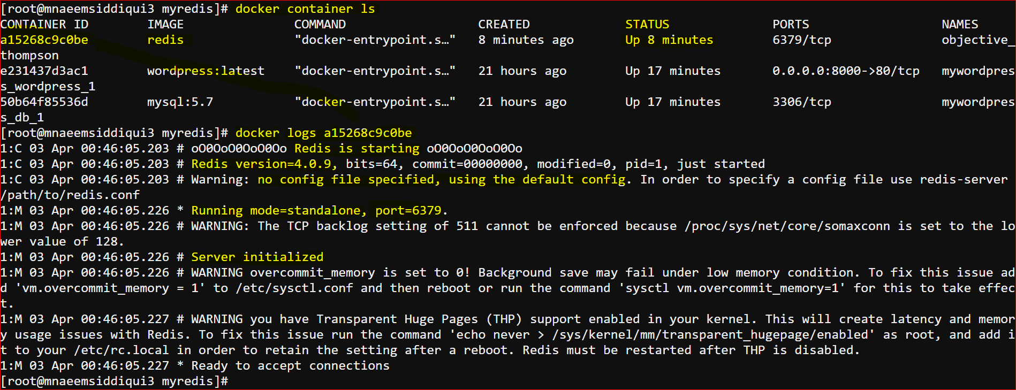
Task: Click the NAMES column header
Action: pyautogui.click(x=960, y=24)
